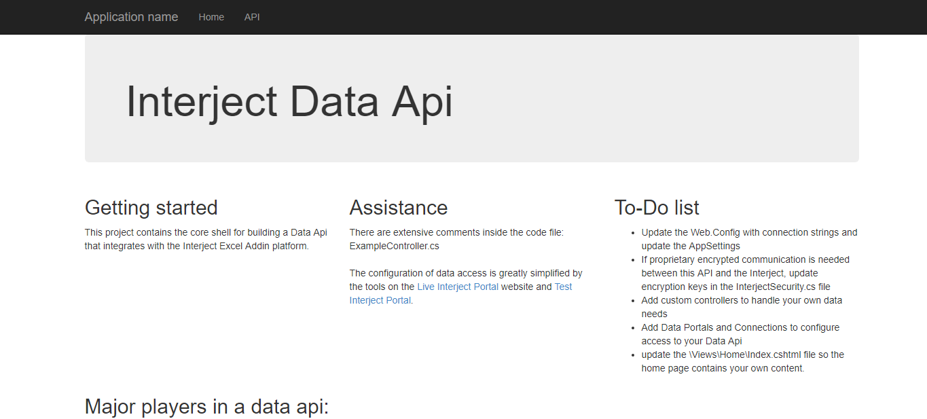
Task: Click the Add custom controllers list item
Action: coord(742,307)
